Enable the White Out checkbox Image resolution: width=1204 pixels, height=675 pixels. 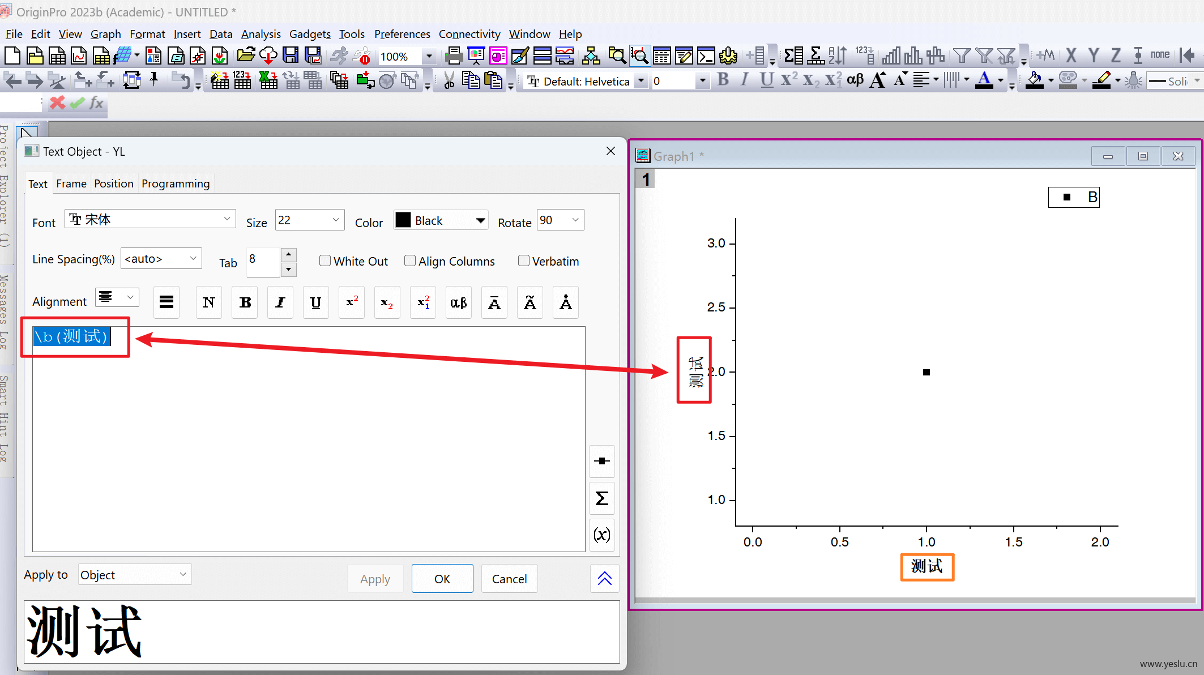click(x=325, y=260)
